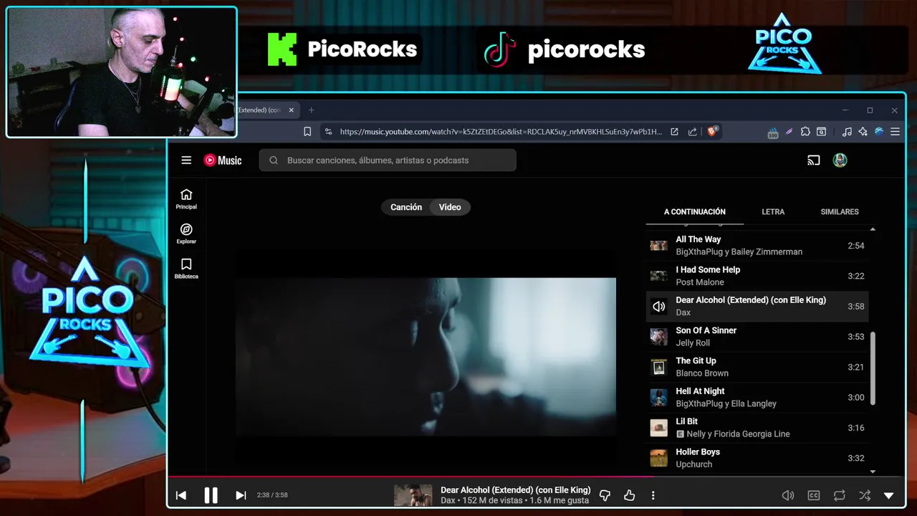Open the Principal home section
This screenshot has height=516, width=917.
[186, 199]
